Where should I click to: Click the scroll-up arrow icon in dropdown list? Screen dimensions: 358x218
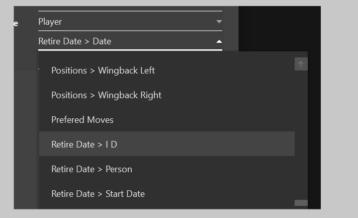[x=301, y=64]
